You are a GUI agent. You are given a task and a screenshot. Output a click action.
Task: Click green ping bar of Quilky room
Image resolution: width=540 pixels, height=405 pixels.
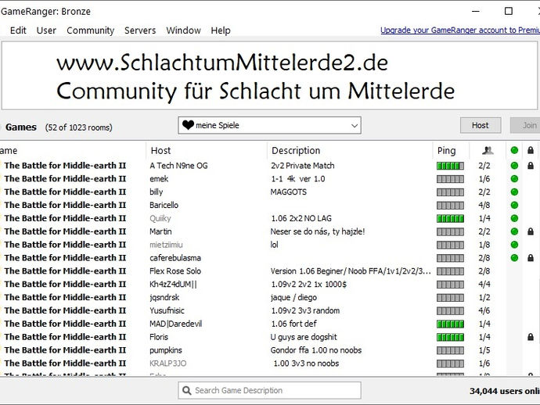450,218
